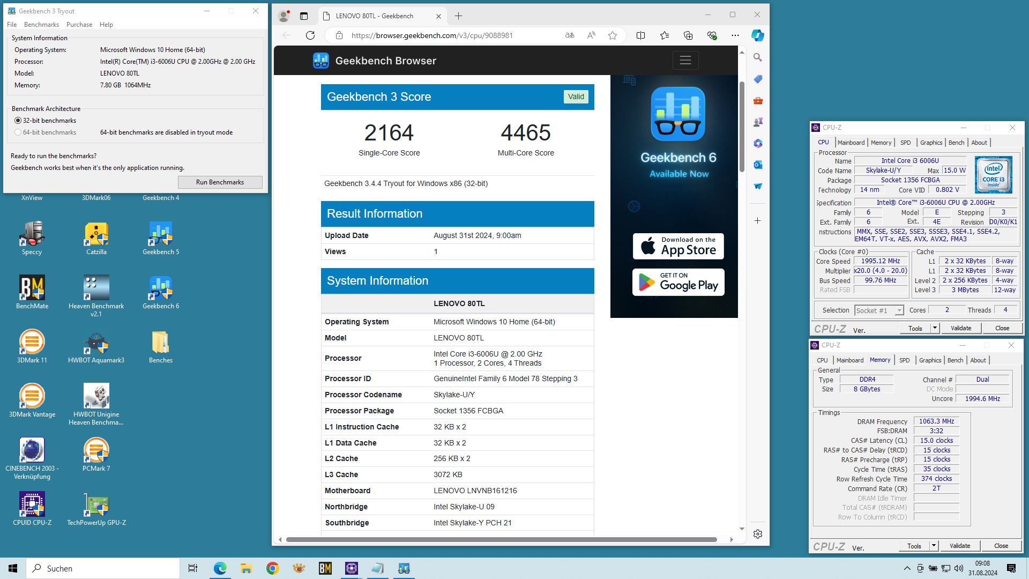The width and height of the screenshot is (1029, 579).
Task: Click browser vertical scrollbar thumb
Action: coord(742,127)
